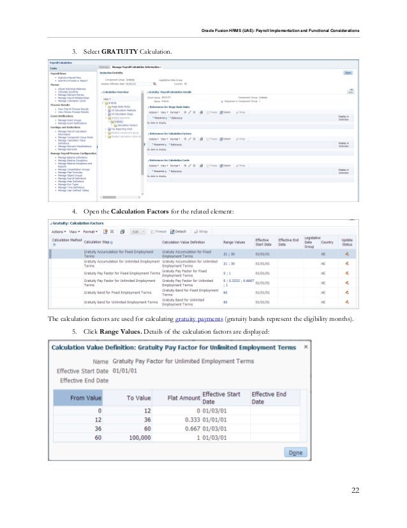
Task: Click Detach in References for Calculation Factors toolbar
Action: coord(225,139)
